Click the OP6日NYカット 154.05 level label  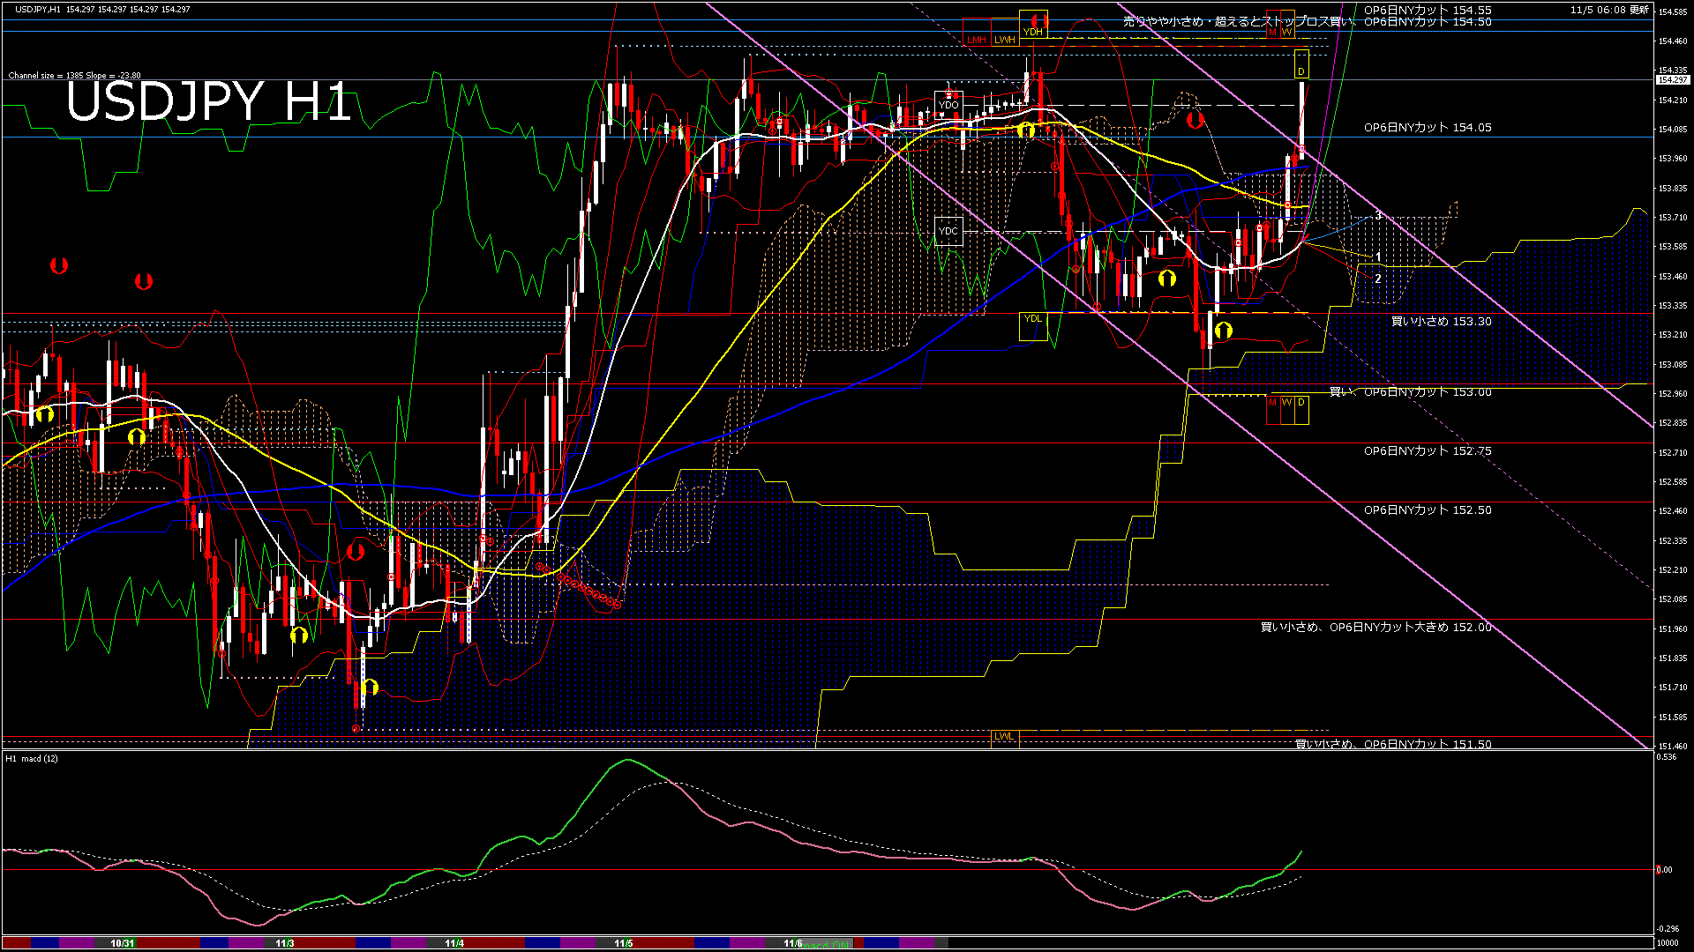pyautogui.click(x=1428, y=128)
